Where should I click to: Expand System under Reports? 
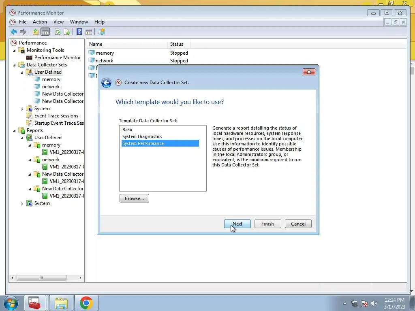22,203
